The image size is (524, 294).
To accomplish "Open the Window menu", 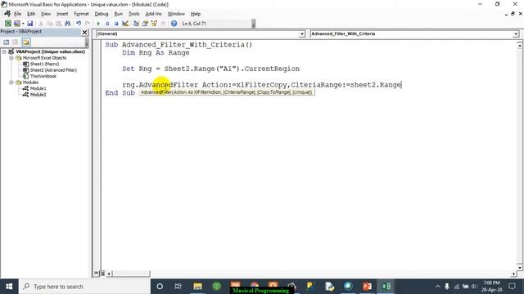I will coord(176,14).
